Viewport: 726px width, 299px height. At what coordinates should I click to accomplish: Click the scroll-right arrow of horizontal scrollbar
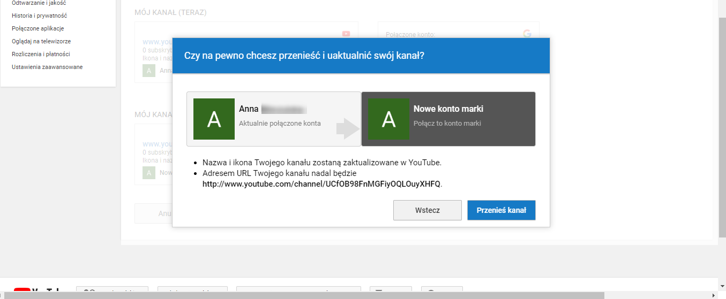click(714, 295)
